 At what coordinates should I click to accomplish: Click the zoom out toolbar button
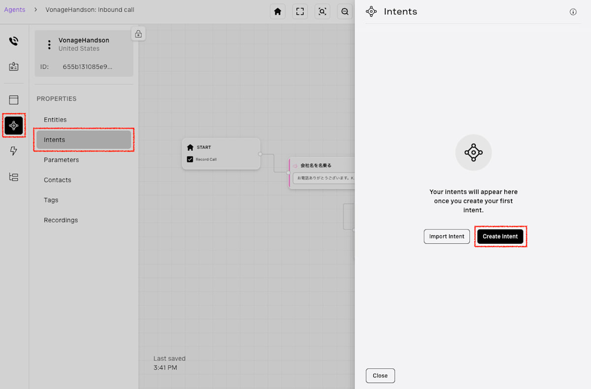(345, 11)
